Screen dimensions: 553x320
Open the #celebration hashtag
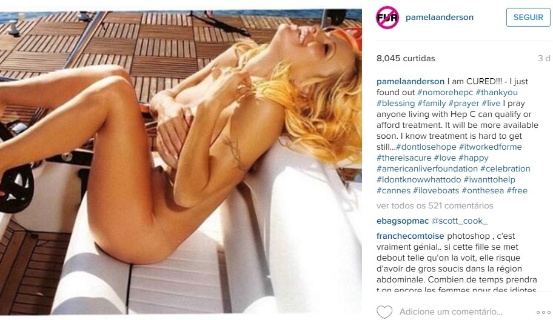coord(505,169)
